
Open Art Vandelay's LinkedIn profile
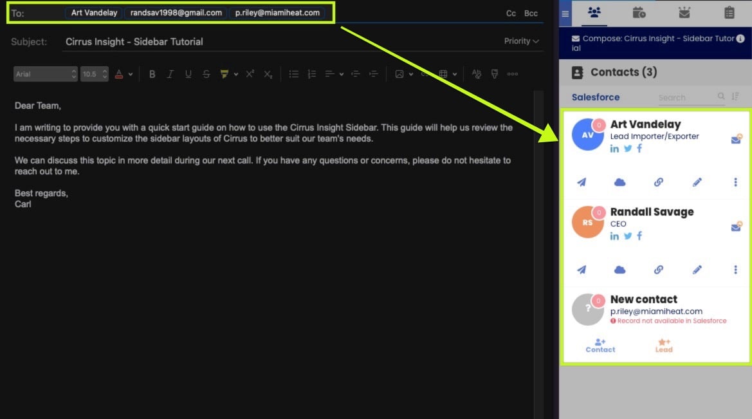point(614,149)
